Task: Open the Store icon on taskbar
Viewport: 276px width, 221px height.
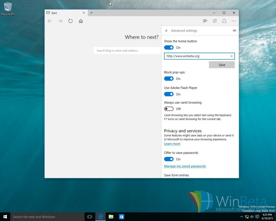Action: 122,217
